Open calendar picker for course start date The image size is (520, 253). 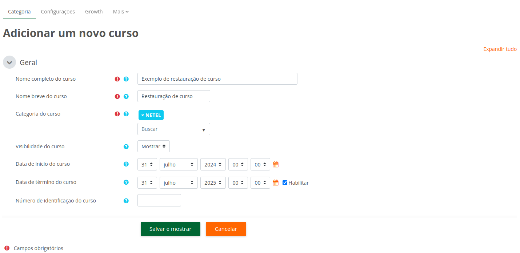[x=276, y=164]
